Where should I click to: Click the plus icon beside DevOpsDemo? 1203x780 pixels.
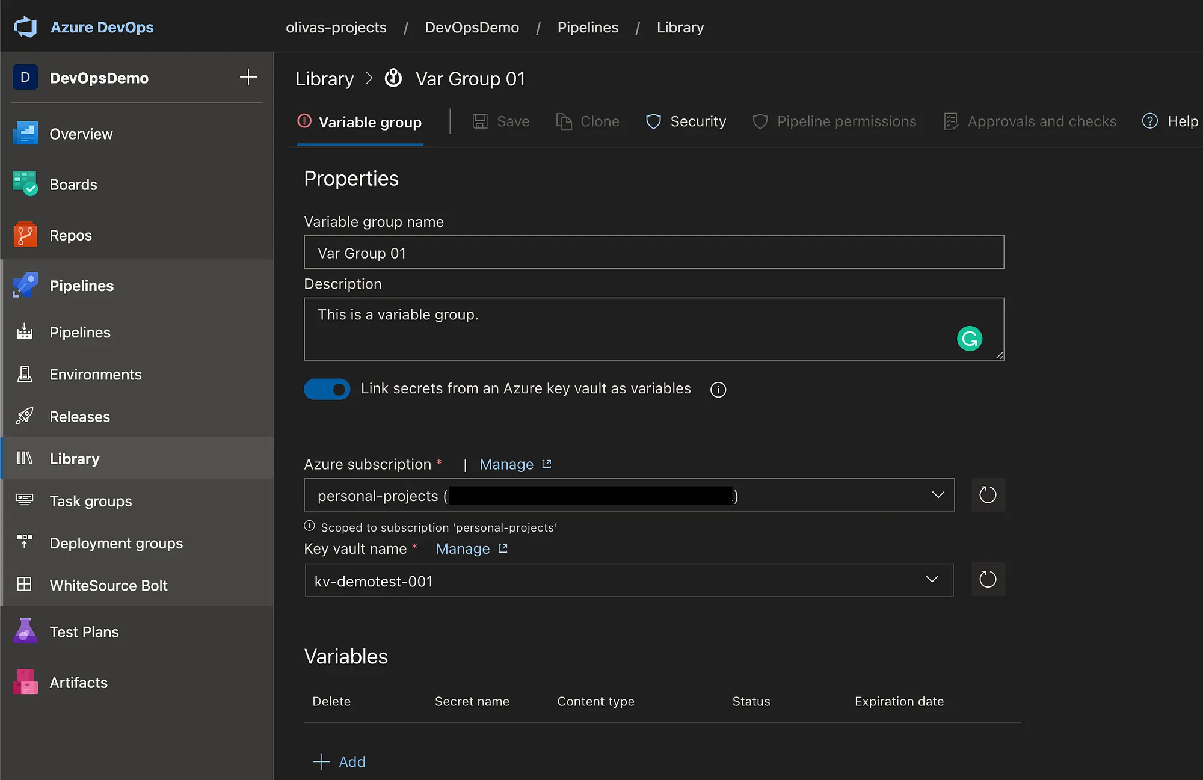[248, 77]
